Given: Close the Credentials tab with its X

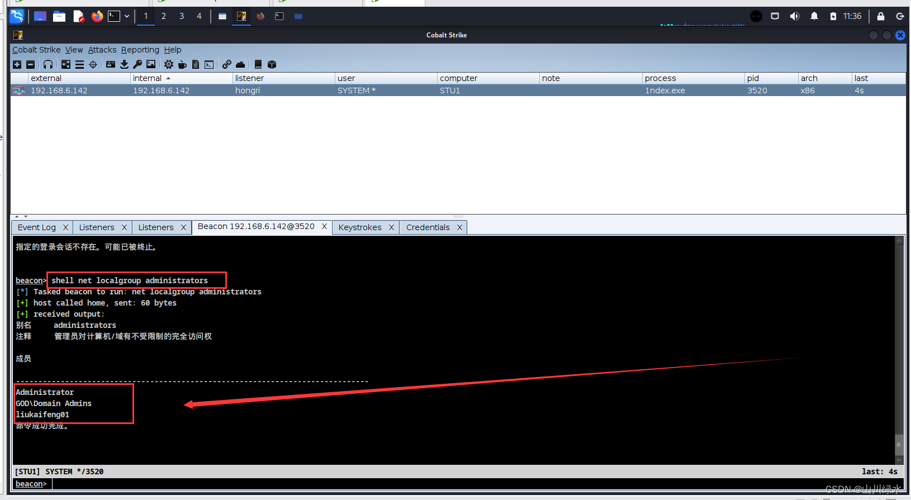Looking at the screenshot, I should [x=459, y=227].
